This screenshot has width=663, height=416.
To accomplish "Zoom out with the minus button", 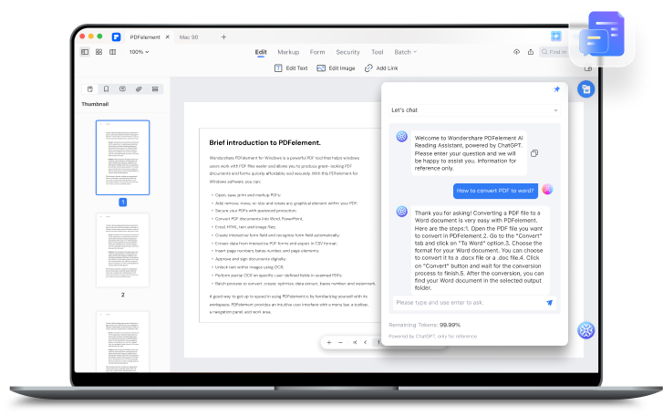I will 340,342.
